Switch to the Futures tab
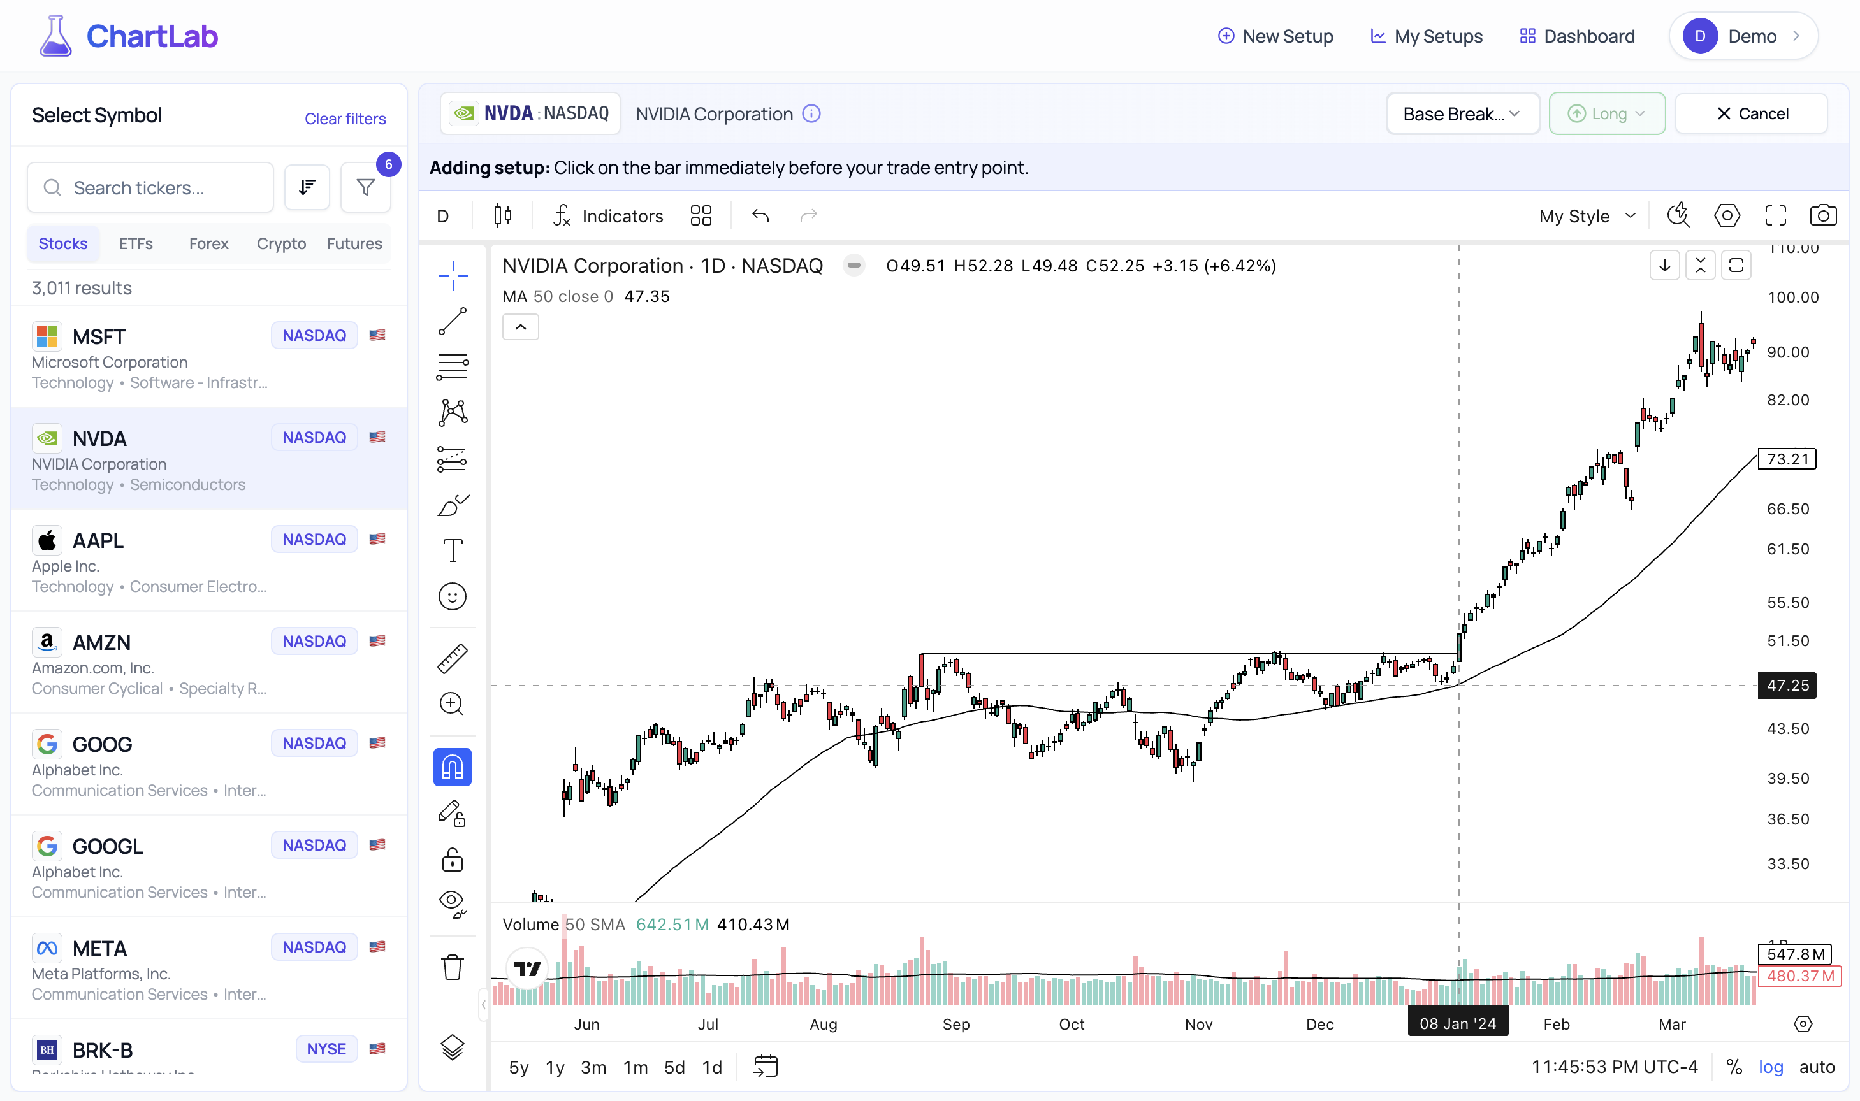1860x1101 pixels. (x=355, y=244)
